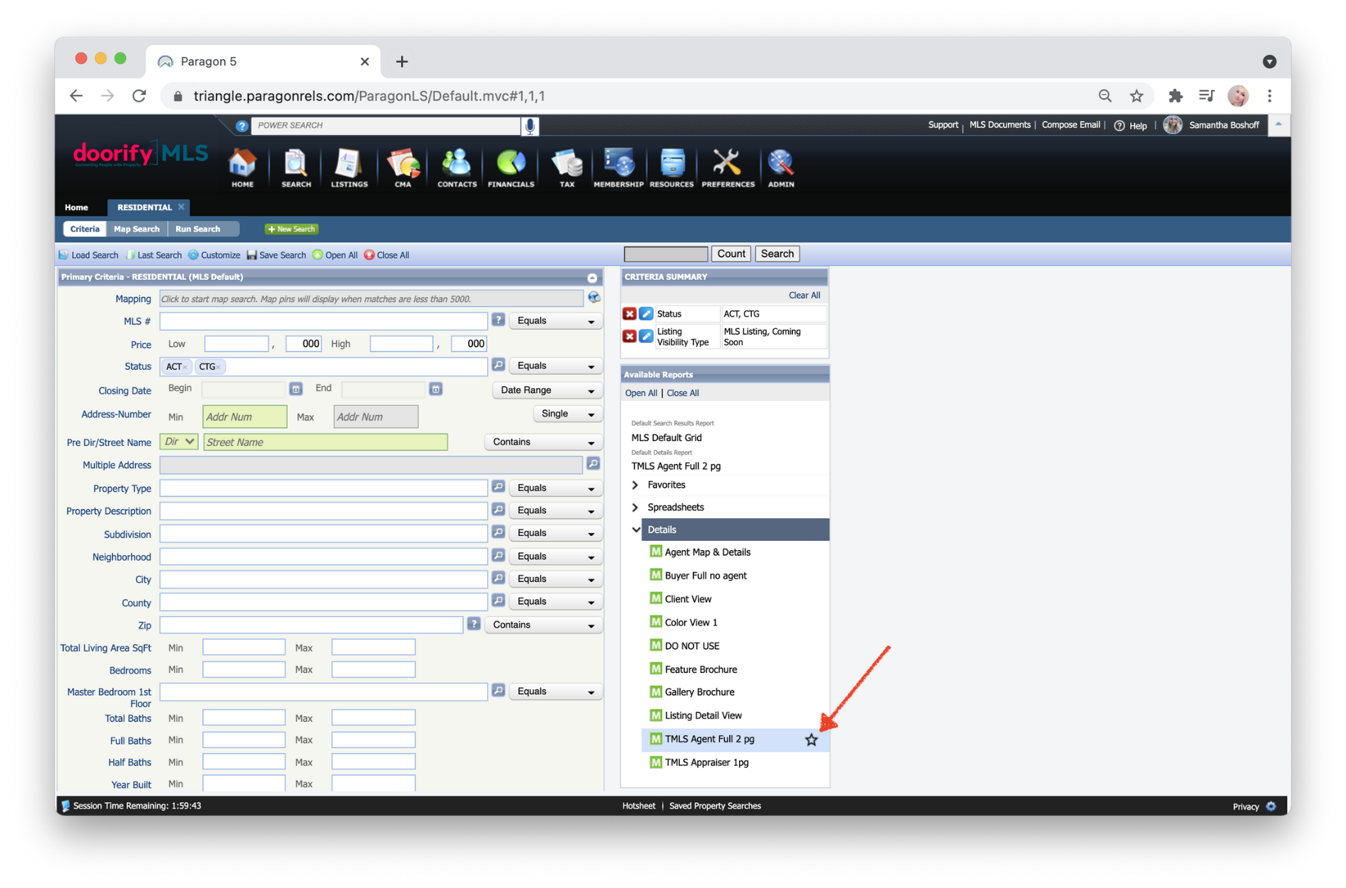Image resolution: width=1346 pixels, height=888 pixels.
Task: Collapse the Details reports group
Action: [x=636, y=530]
